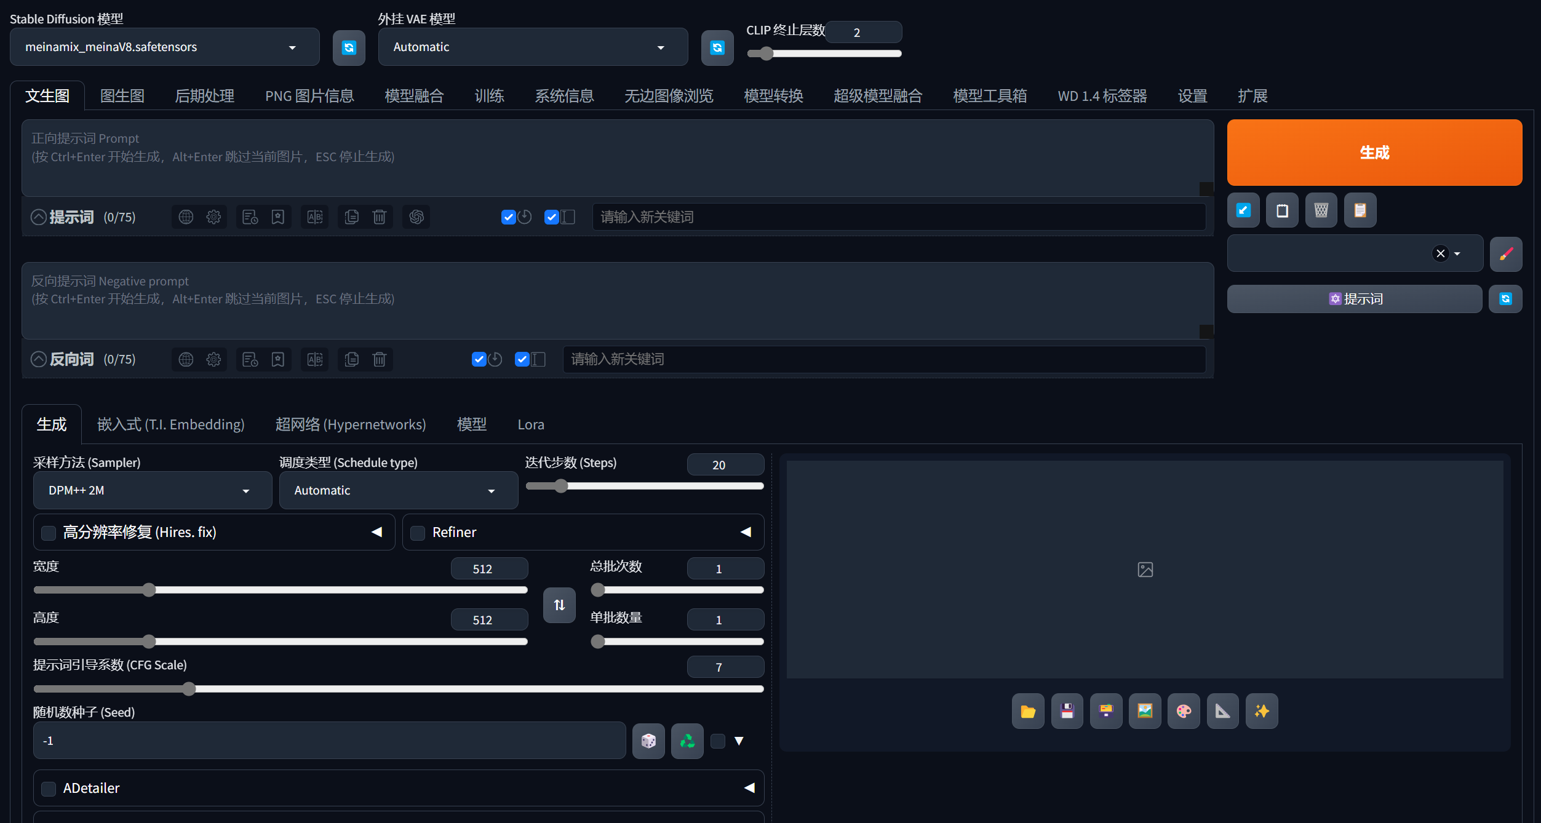The width and height of the screenshot is (1541, 823).
Task: Click the 提示词 button on the right
Action: click(1354, 299)
